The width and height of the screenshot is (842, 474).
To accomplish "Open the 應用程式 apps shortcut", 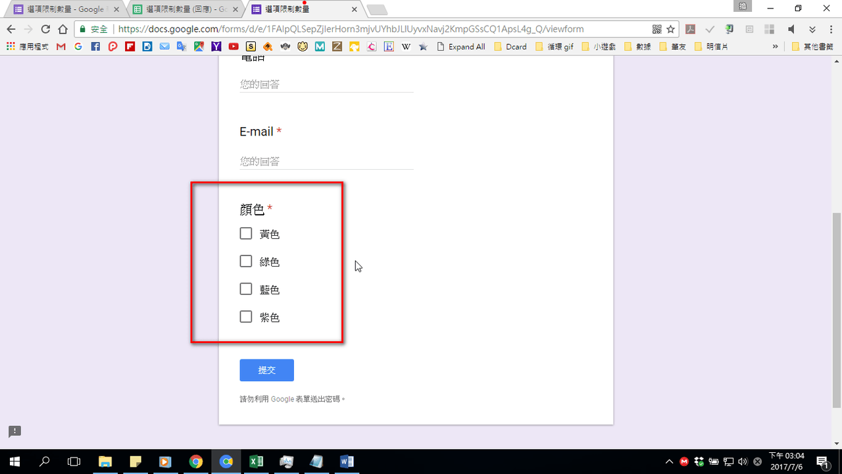I will pos(27,47).
